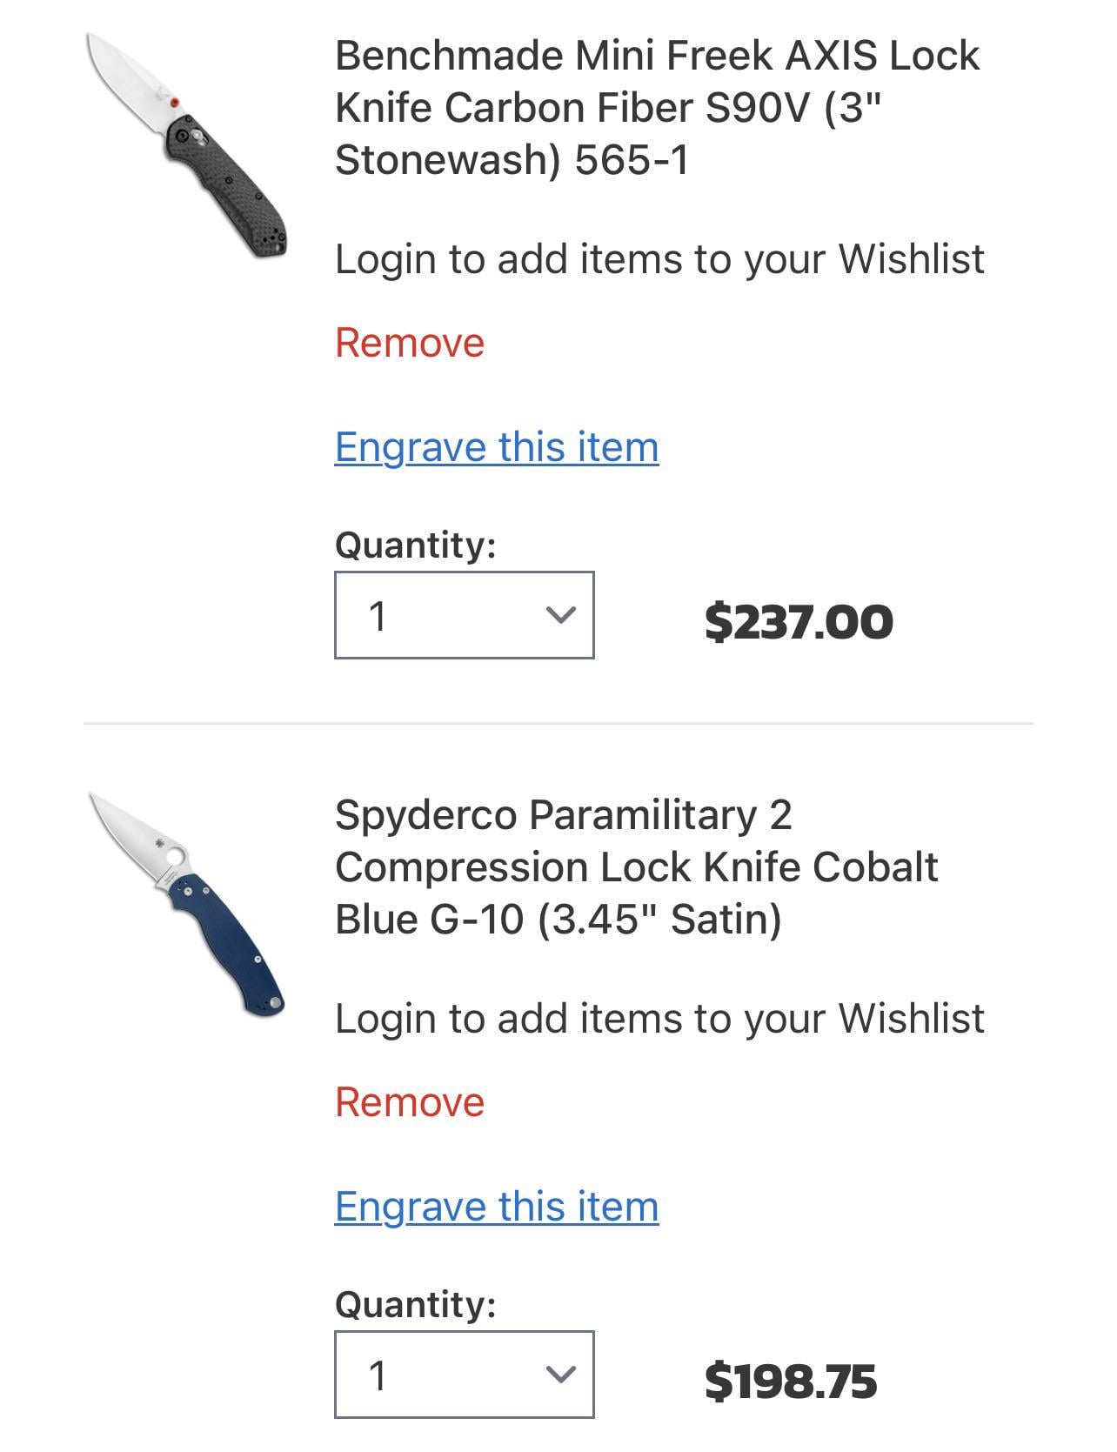
Task: Click the Spyderco Paramilitary 2 knife thumbnail
Action: pyautogui.click(x=188, y=905)
